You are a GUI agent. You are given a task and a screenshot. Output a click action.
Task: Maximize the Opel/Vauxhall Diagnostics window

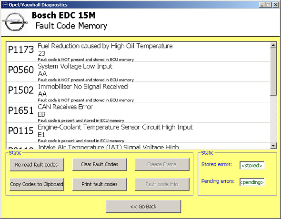click(269, 5)
